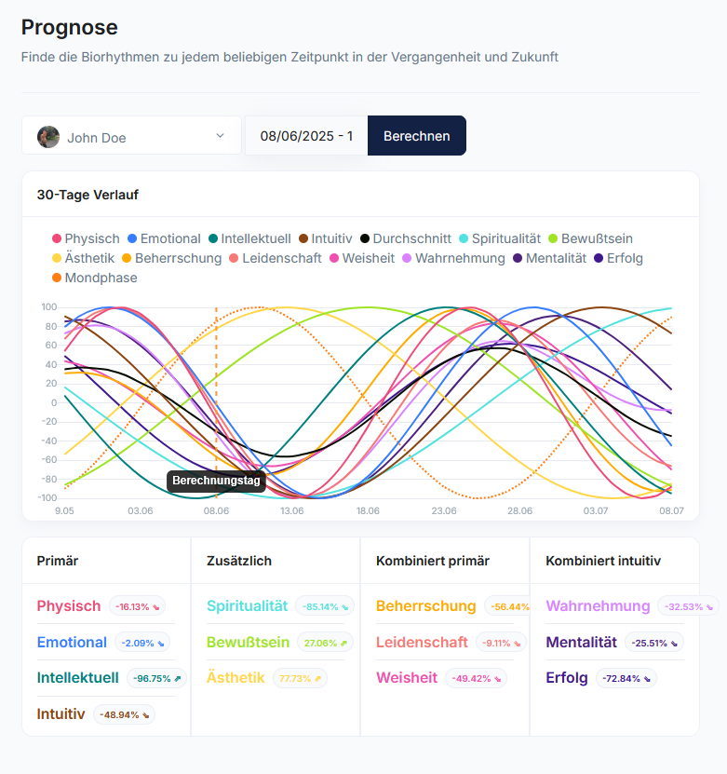Click the Spiritualität down-trend arrow icon
The image size is (727, 774).
click(344, 607)
